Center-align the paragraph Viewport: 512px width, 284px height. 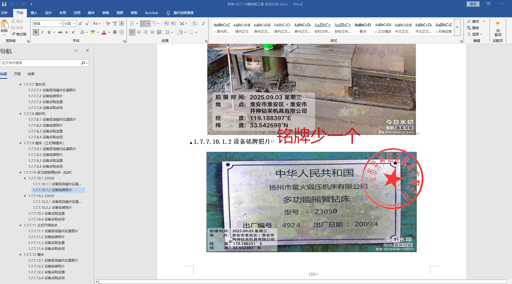[x=139, y=32]
